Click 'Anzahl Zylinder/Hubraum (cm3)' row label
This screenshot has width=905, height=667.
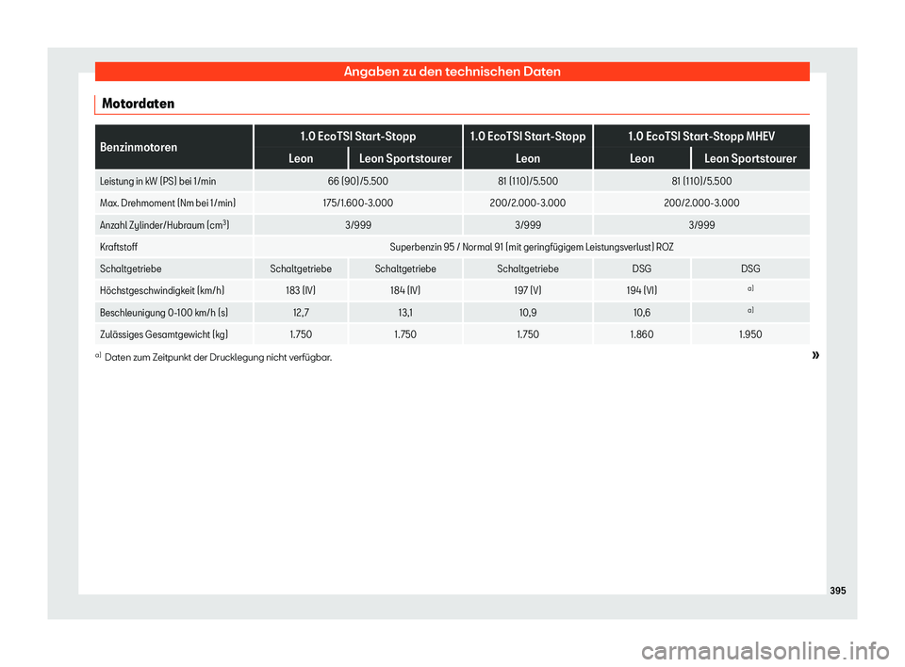click(x=164, y=225)
